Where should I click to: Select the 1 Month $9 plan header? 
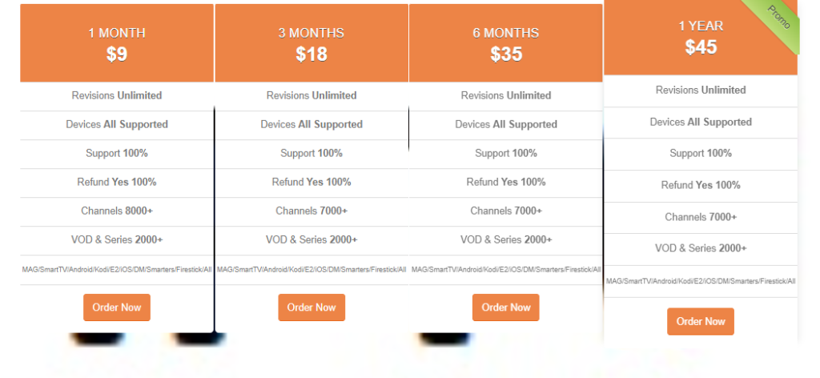(117, 43)
